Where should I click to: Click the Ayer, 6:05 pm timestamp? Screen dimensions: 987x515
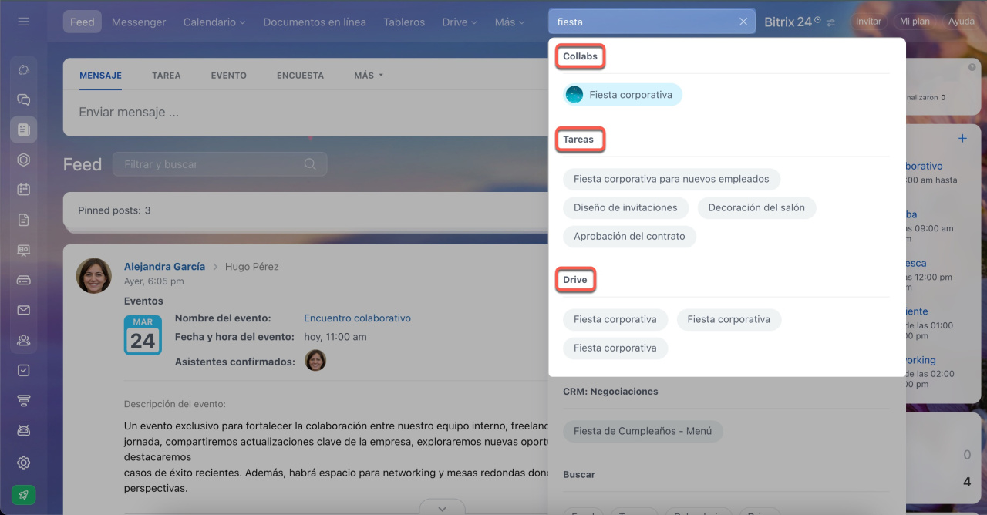[x=154, y=281]
